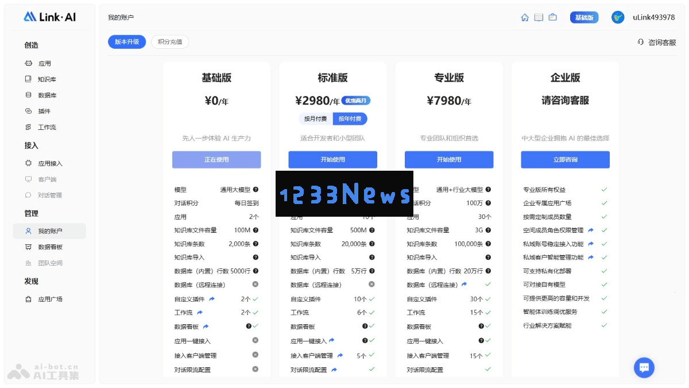Viewport: 689px width, 388px height.
Task: Click the 正在使用 button under 基础版
Action: click(216, 160)
